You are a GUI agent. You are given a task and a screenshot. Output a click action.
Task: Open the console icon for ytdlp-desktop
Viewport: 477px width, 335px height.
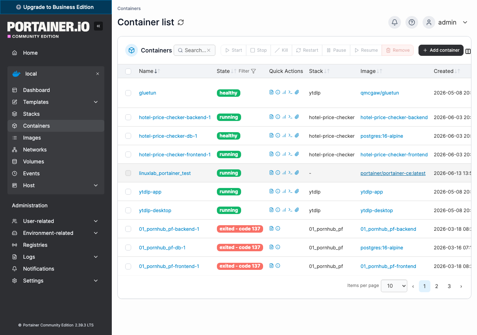290,210
